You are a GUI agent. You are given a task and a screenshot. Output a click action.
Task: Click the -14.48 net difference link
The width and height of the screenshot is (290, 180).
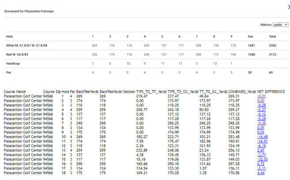pos(262,137)
